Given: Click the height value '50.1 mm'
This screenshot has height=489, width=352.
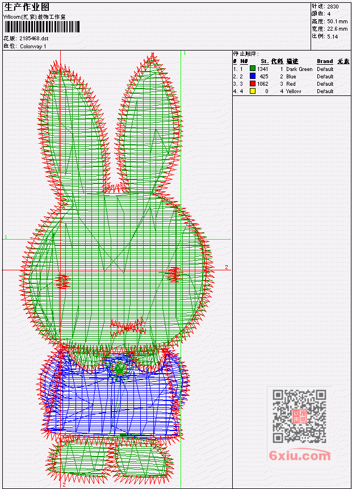Looking at the screenshot, I should pyautogui.click(x=337, y=22).
